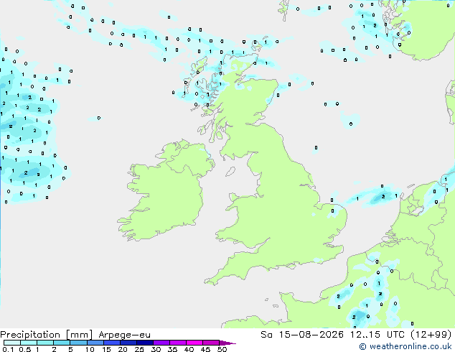Screen dimensions: 455x352
Task: Click the '45' legend scale label
Action: pyautogui.click(x=205, y=349)
